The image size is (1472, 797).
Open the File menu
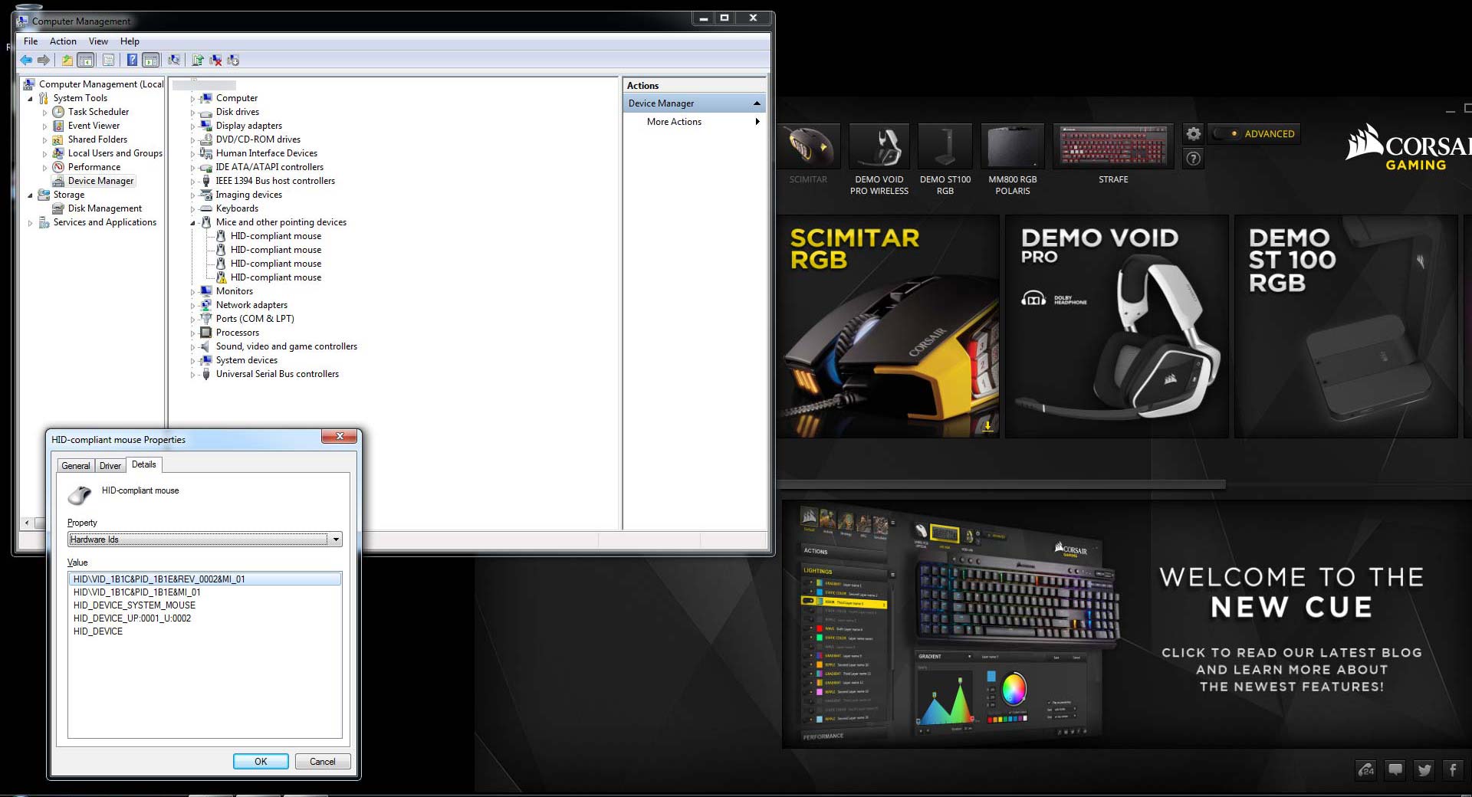[x=31, y=41]
